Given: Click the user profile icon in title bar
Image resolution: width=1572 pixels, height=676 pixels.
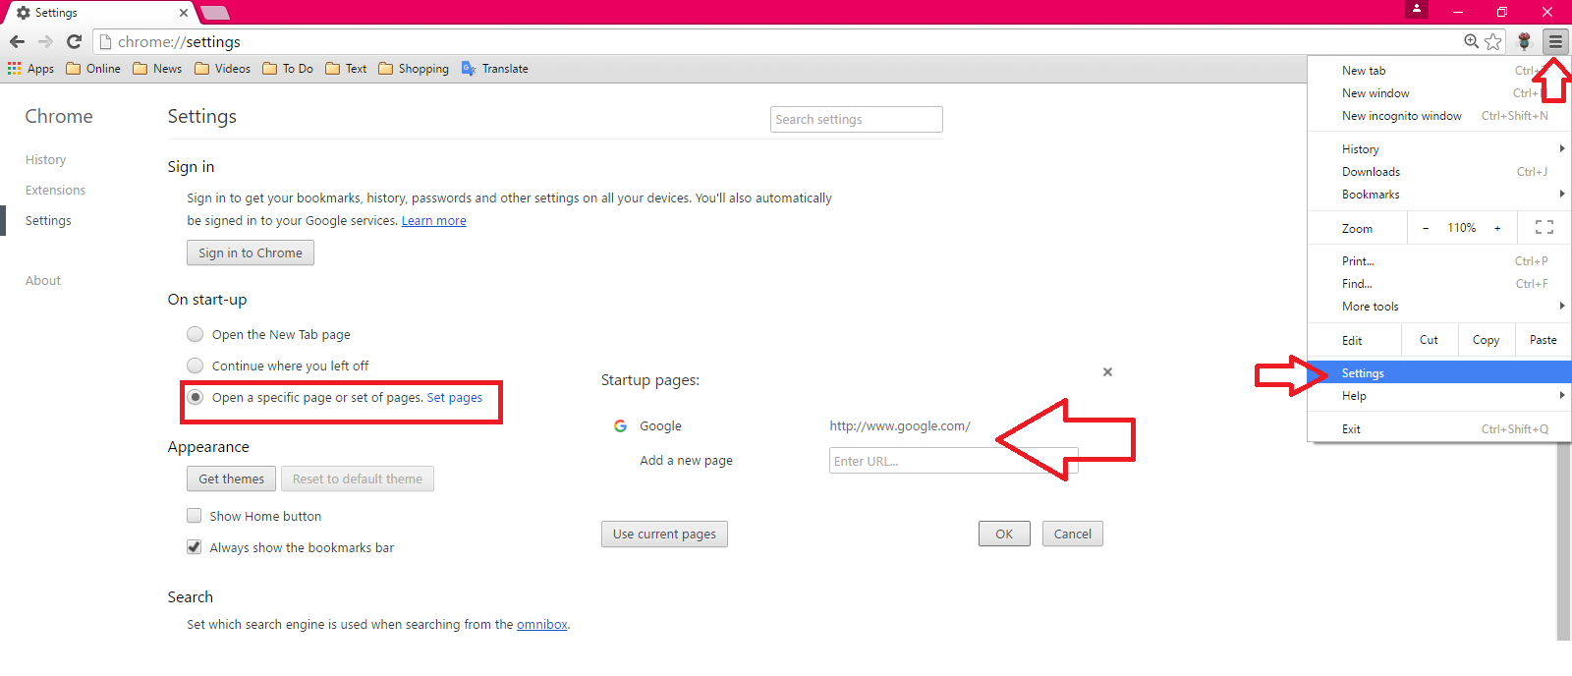Looking at the screenshot, I should (1417, 9).
